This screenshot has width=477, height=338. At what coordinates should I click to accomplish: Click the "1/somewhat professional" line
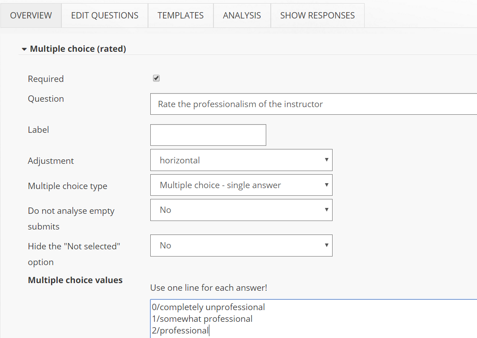click(x=202, y=319)
